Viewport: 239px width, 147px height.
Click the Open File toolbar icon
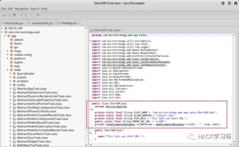point(5,15)
